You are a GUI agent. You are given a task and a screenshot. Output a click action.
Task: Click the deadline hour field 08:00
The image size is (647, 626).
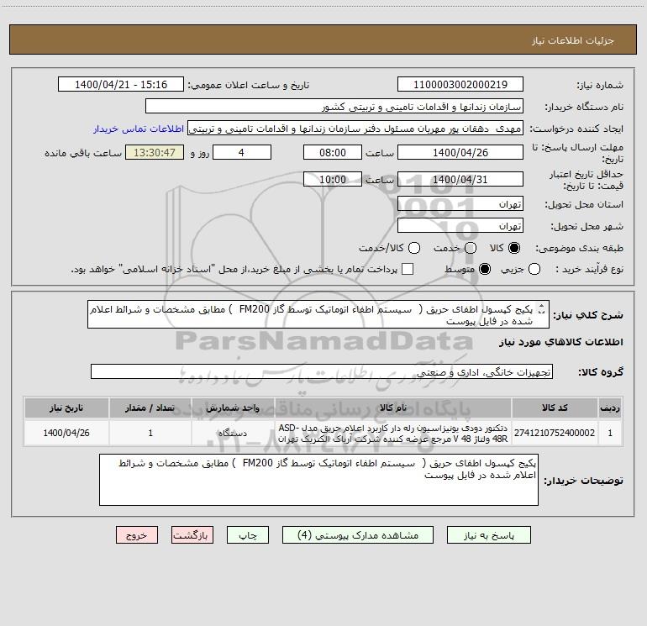333,152
